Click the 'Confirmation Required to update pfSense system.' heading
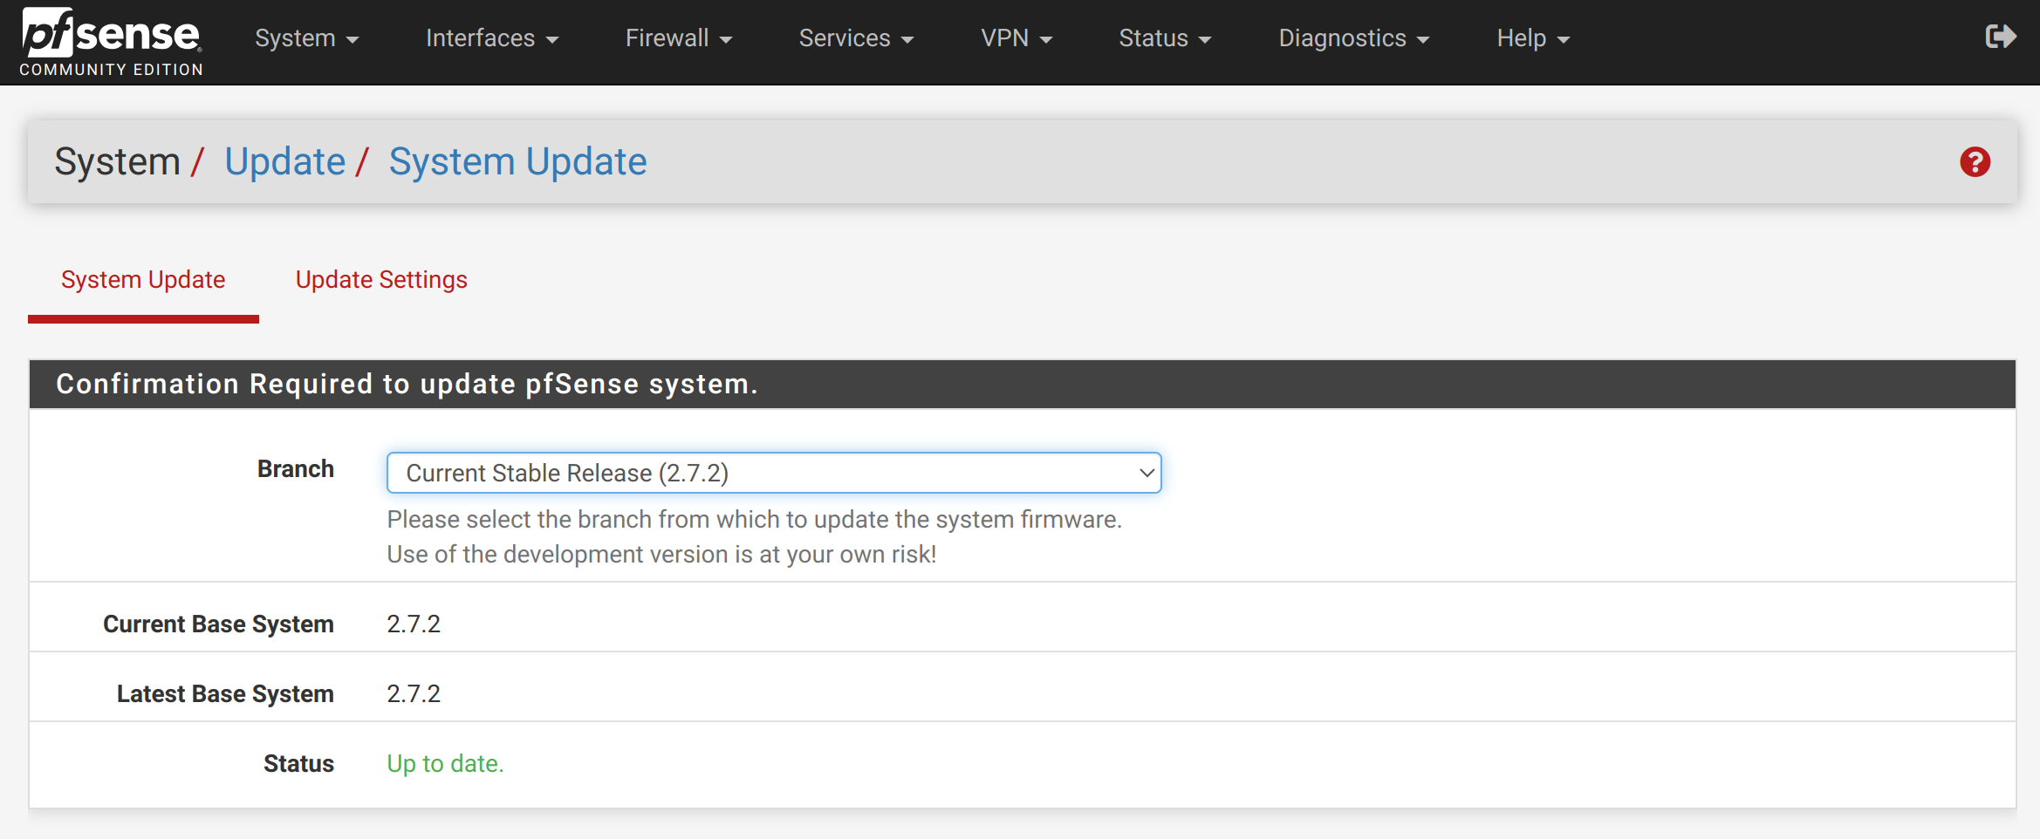The width and height of the screenshot is (2040, 839). tap(407, 384)
